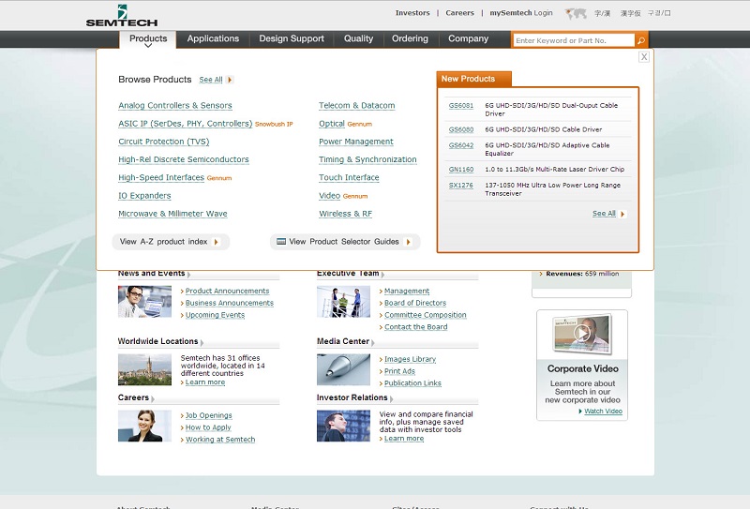
Task: Open the Ordering menu
Action: [410, 38]
